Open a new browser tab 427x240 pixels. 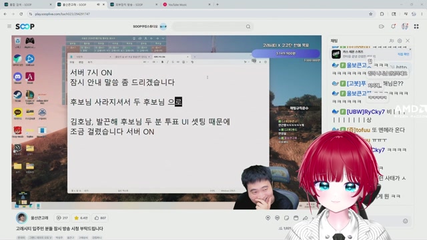coord(218,5)
